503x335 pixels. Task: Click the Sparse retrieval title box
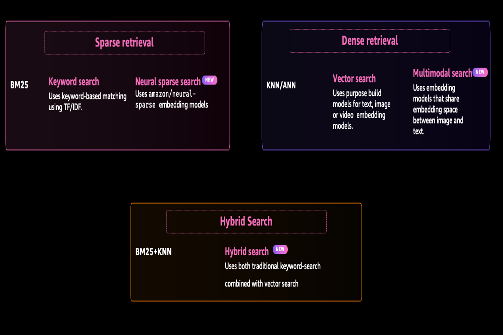(124, 43)
